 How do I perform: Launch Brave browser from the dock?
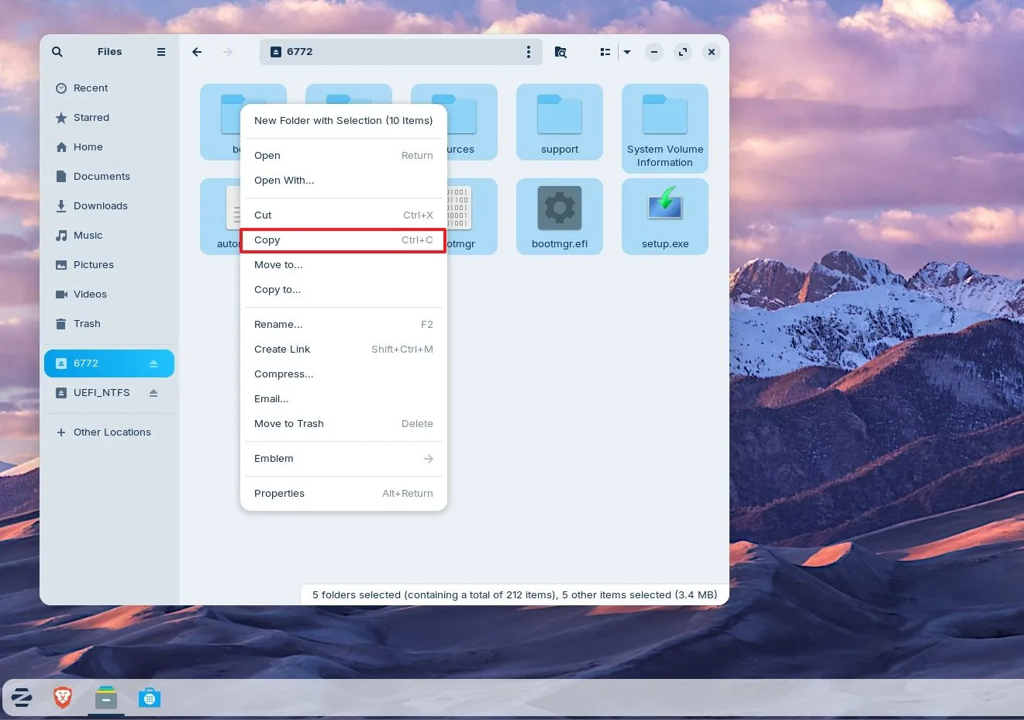click(x=62, y=697)
